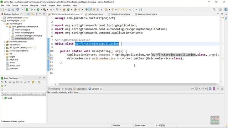Close the OurfirstprojectApplication.java tab

click(x=82, y=14)
